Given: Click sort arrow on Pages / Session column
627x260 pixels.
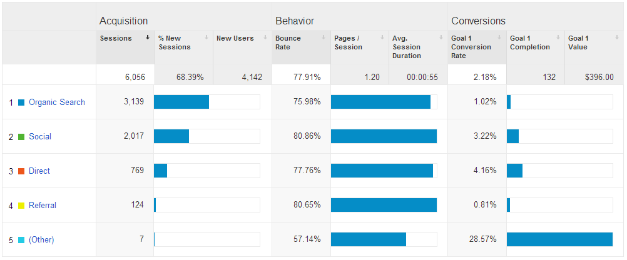Looking at the screenshot, I should tap(383, 37).
